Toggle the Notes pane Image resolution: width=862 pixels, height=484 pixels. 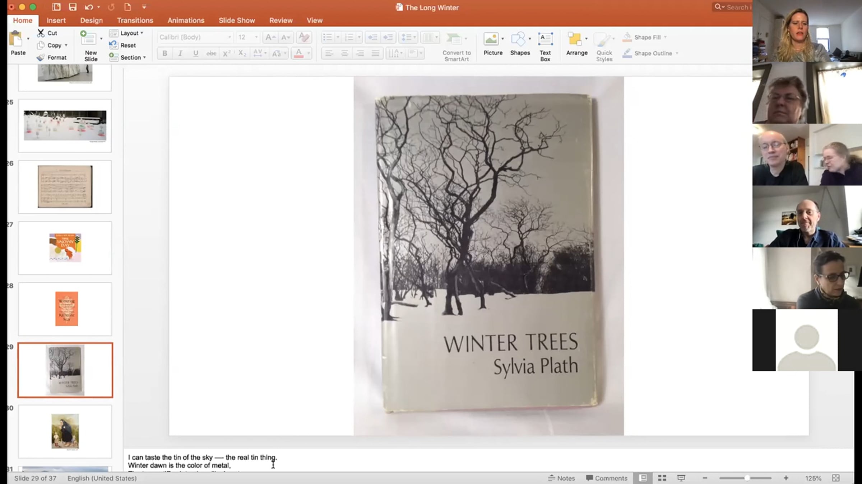tap(561, 478)
